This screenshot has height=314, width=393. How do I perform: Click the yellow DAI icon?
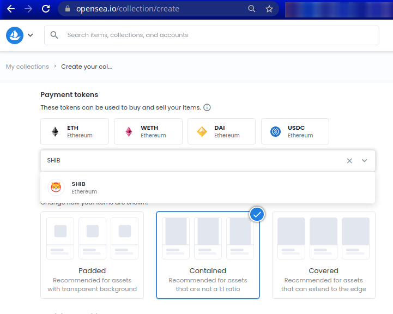click(x=202, y=131)
